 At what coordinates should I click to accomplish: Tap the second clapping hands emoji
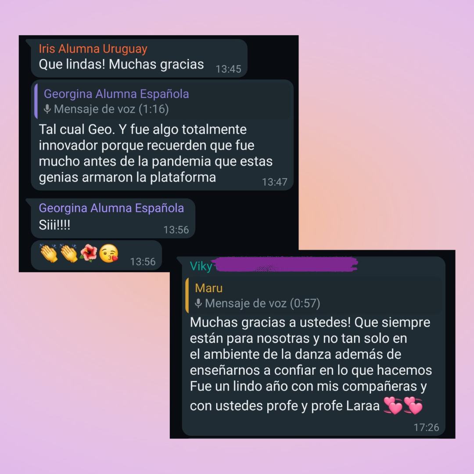click(69, 253)
